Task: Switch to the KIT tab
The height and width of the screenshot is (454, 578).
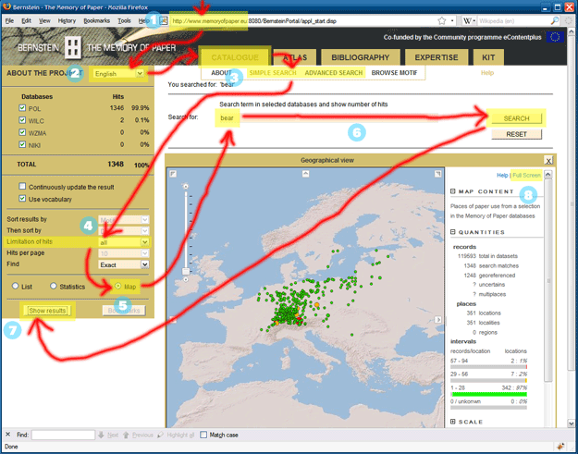Action: click(488, 57)
